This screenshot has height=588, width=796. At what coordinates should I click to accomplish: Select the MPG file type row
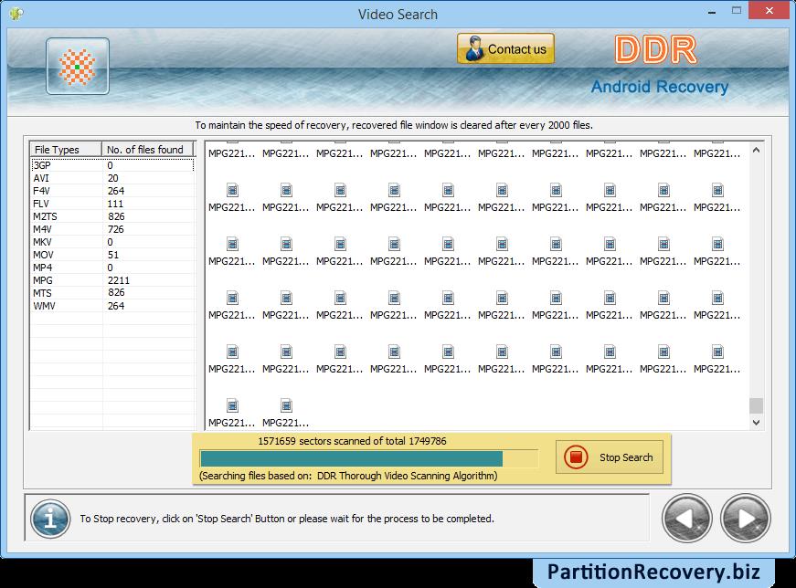pyautogui.click(x=112, y=280)
